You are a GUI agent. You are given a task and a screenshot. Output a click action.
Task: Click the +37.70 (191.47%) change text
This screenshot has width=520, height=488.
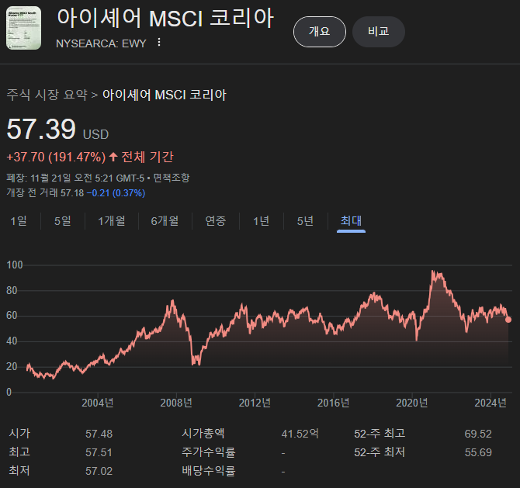click(56, 157)
